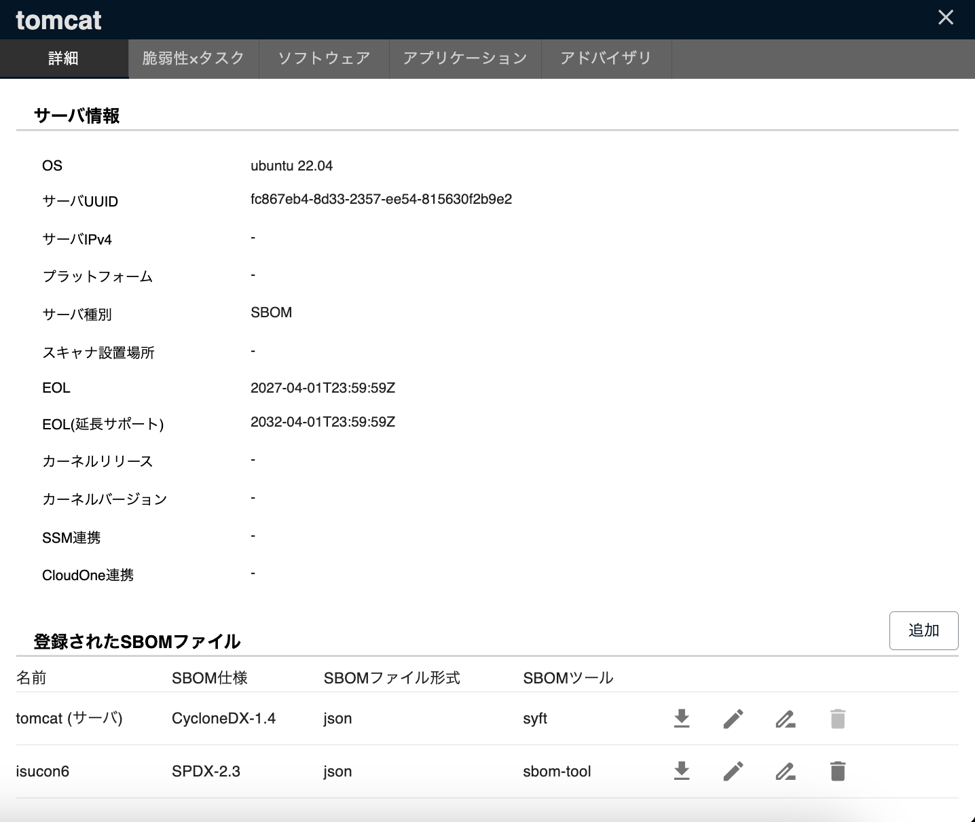Click the OS value ubuntu 22.04
The image size is (975, 822).
pos(291,166)
